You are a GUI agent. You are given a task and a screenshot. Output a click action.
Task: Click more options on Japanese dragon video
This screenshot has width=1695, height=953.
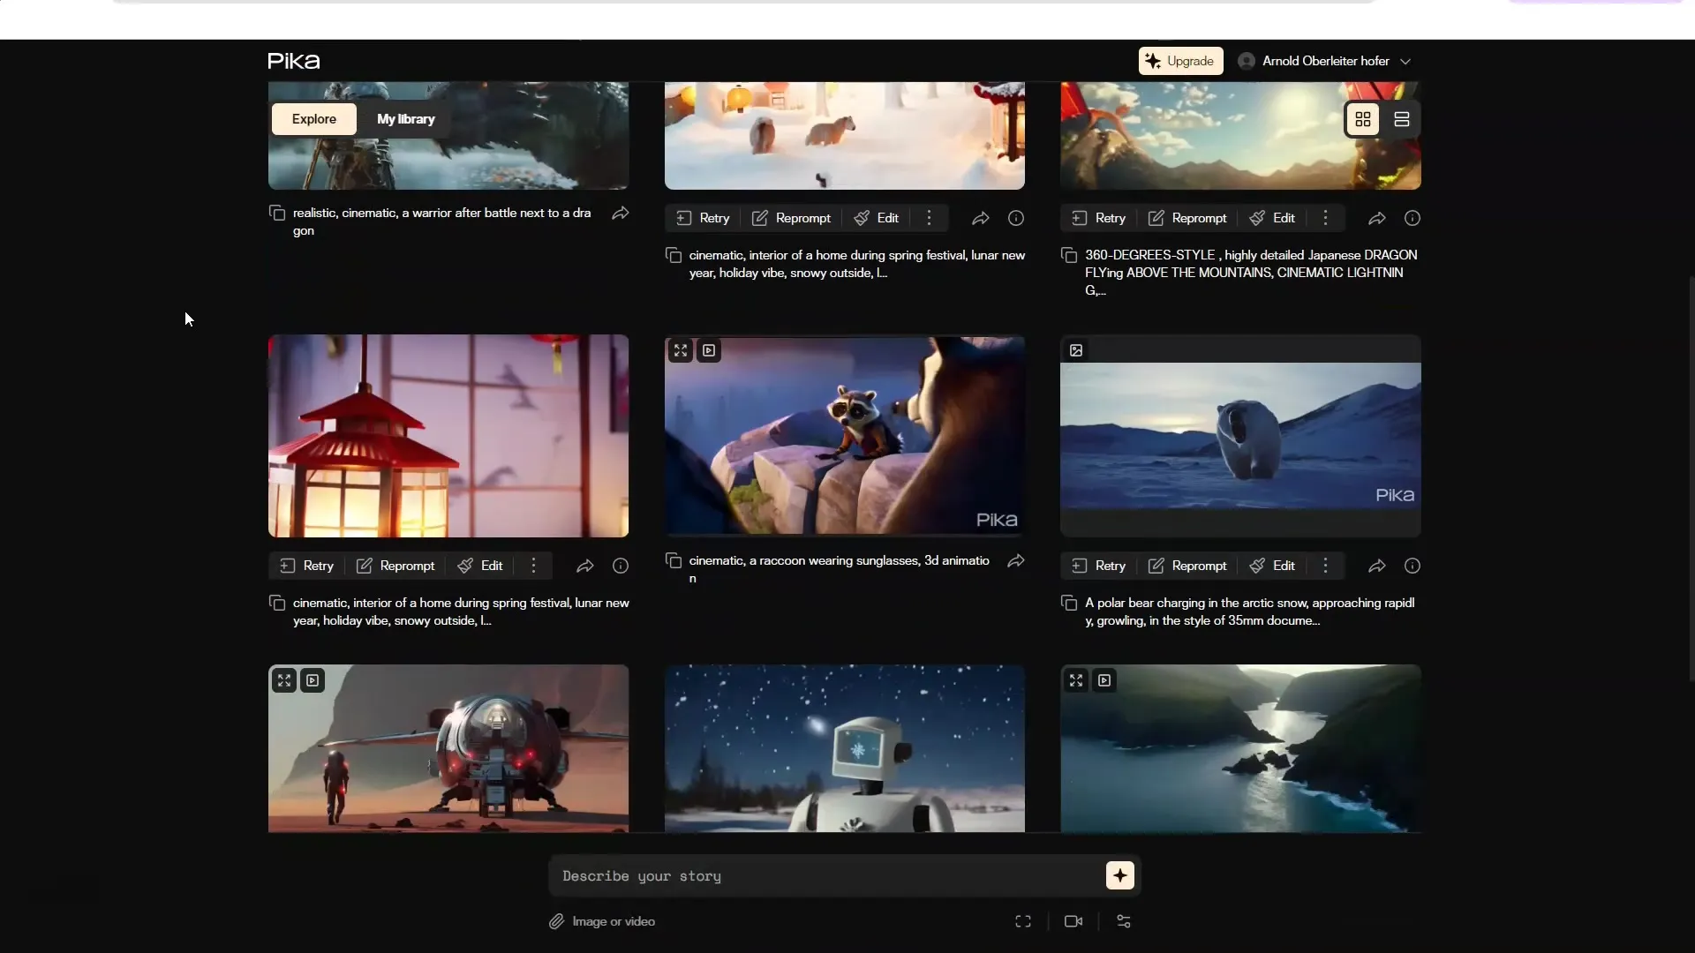1325,218
